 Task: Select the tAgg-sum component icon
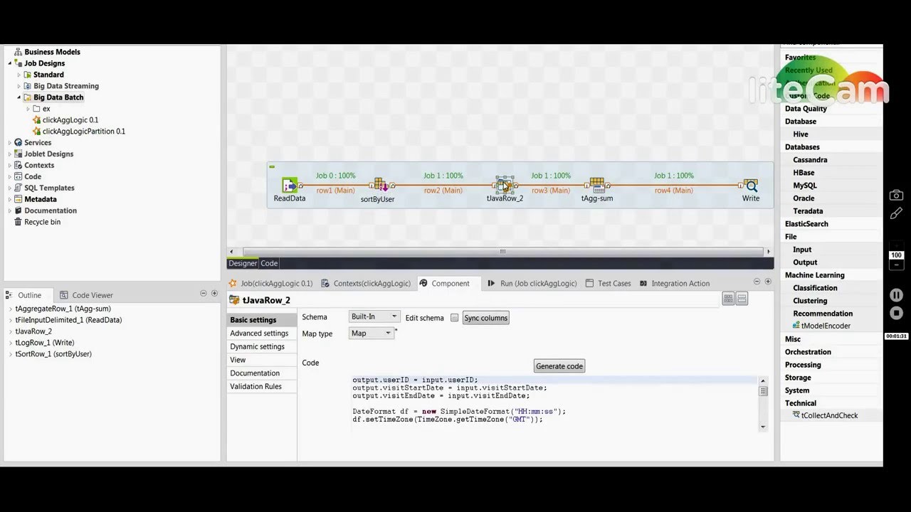click(596, 186)
